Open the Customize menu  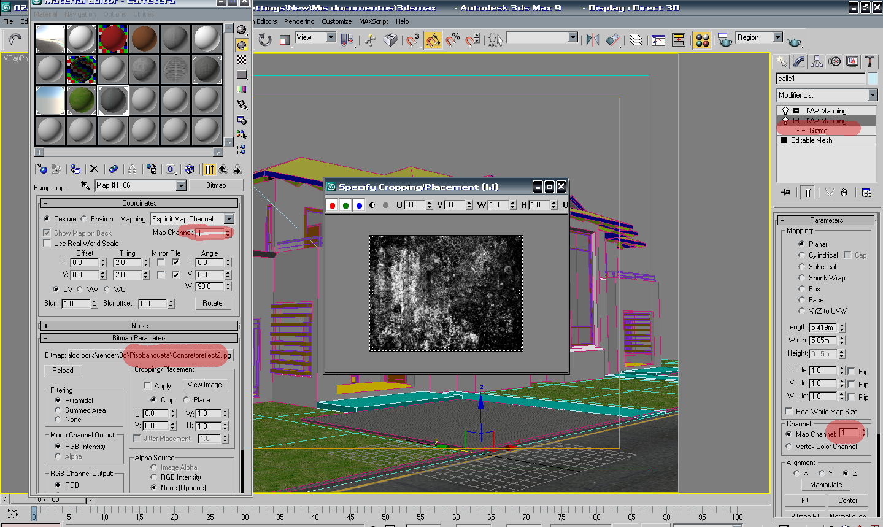coord(337,21)
